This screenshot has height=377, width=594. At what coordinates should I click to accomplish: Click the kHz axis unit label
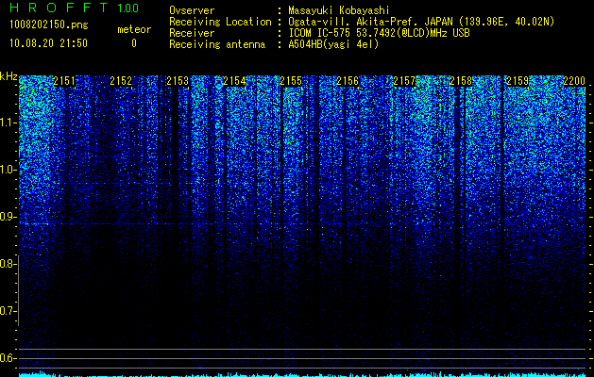[8, 76]
